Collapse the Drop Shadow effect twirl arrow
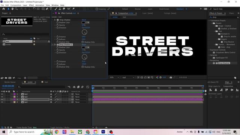 tap(53, 20)
